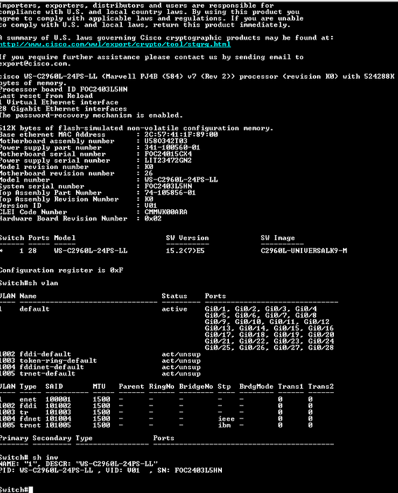The image size is (398, 493).
Task: Click the SW Version column header
Action: pos(187,238)
